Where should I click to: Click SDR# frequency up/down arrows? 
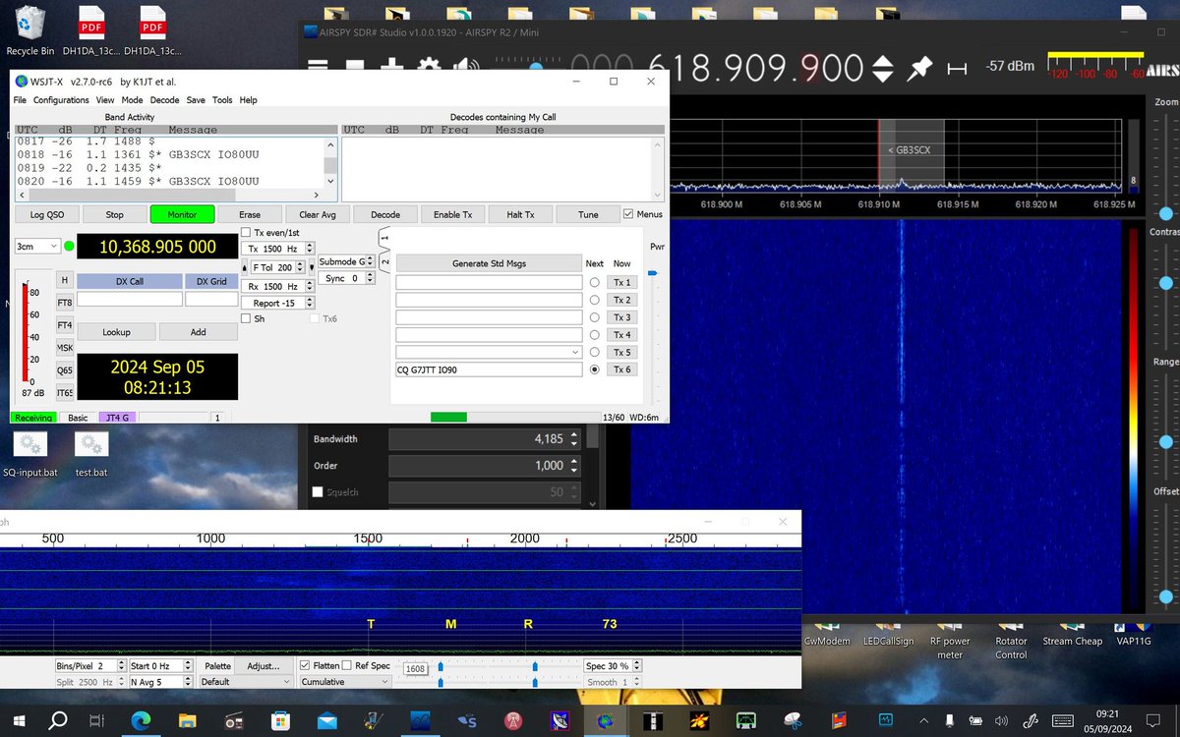point(884,68)
